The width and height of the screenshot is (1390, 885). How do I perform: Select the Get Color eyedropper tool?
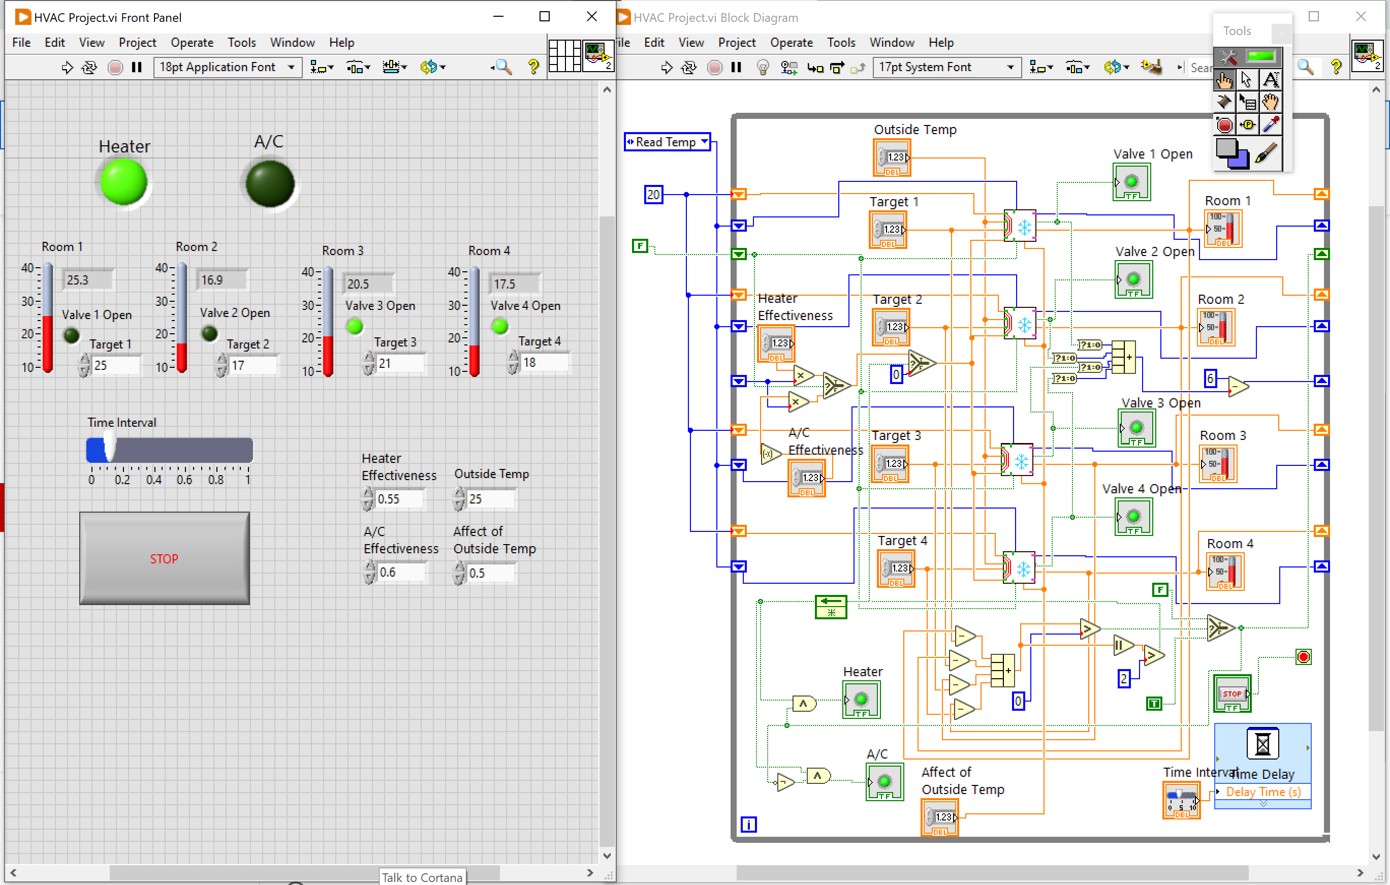pyautogui.click(x=1271, y=124)
